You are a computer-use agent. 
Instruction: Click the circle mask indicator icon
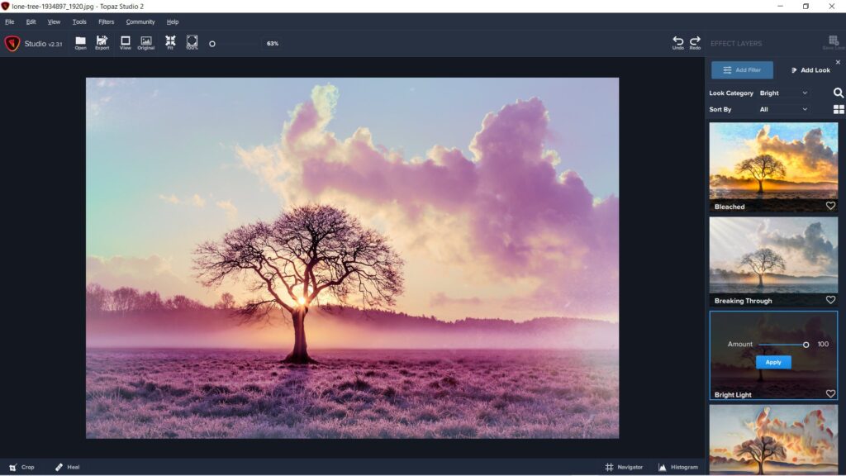pyautogui.click(x=212, y=44)
